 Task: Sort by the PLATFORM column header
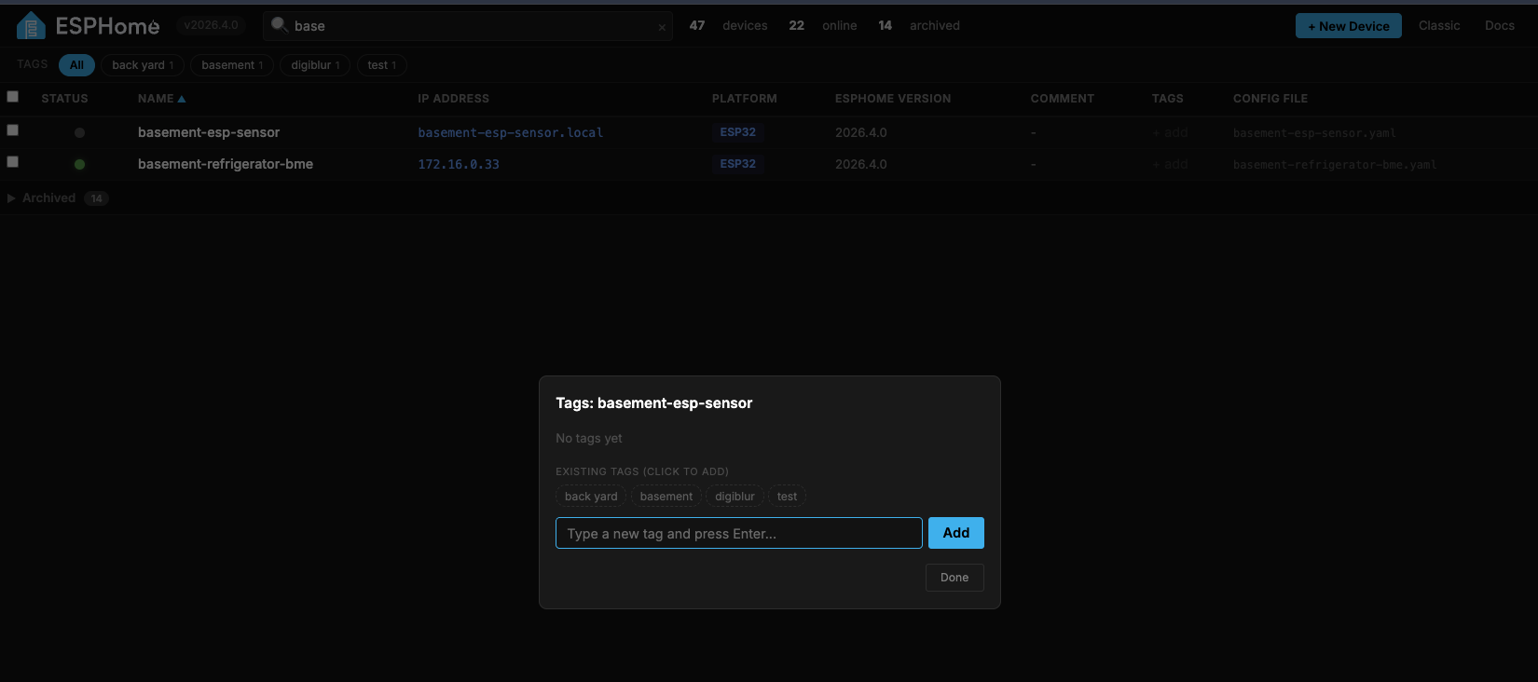pos(744,99)
